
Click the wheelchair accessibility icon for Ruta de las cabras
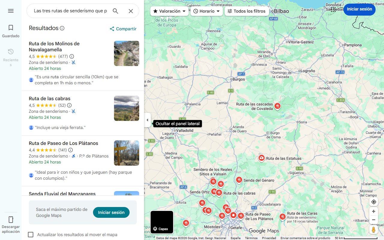[73, 111]
